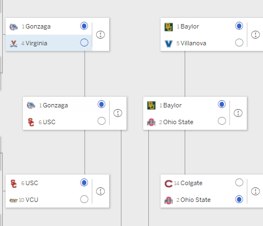This screenshot has width=263, height=226.
Task: Pick VCU over USC radio button
Action: [84, 199]
